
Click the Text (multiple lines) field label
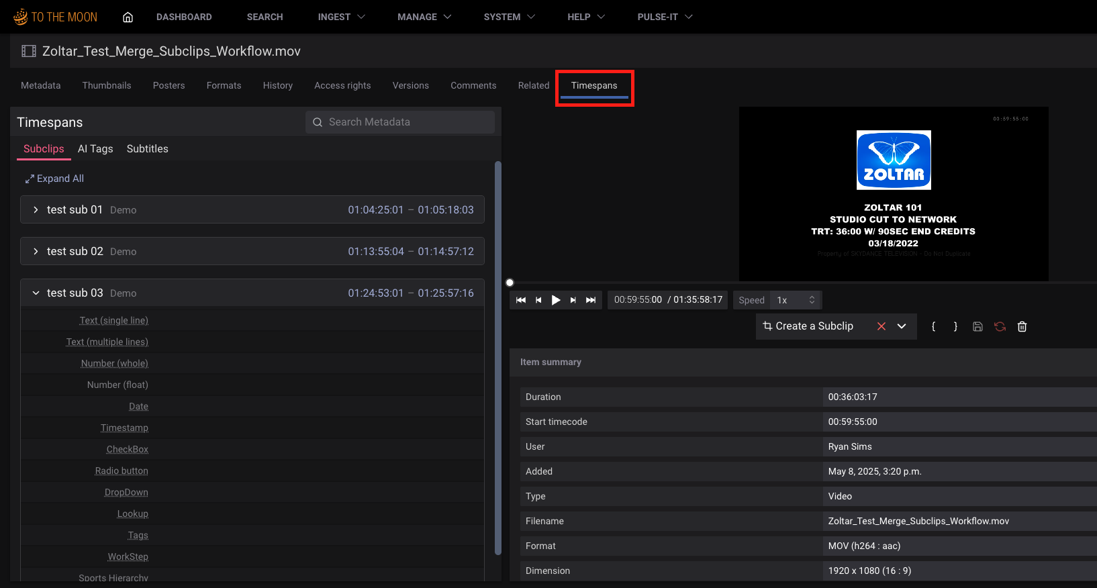(x=107, y=342)
